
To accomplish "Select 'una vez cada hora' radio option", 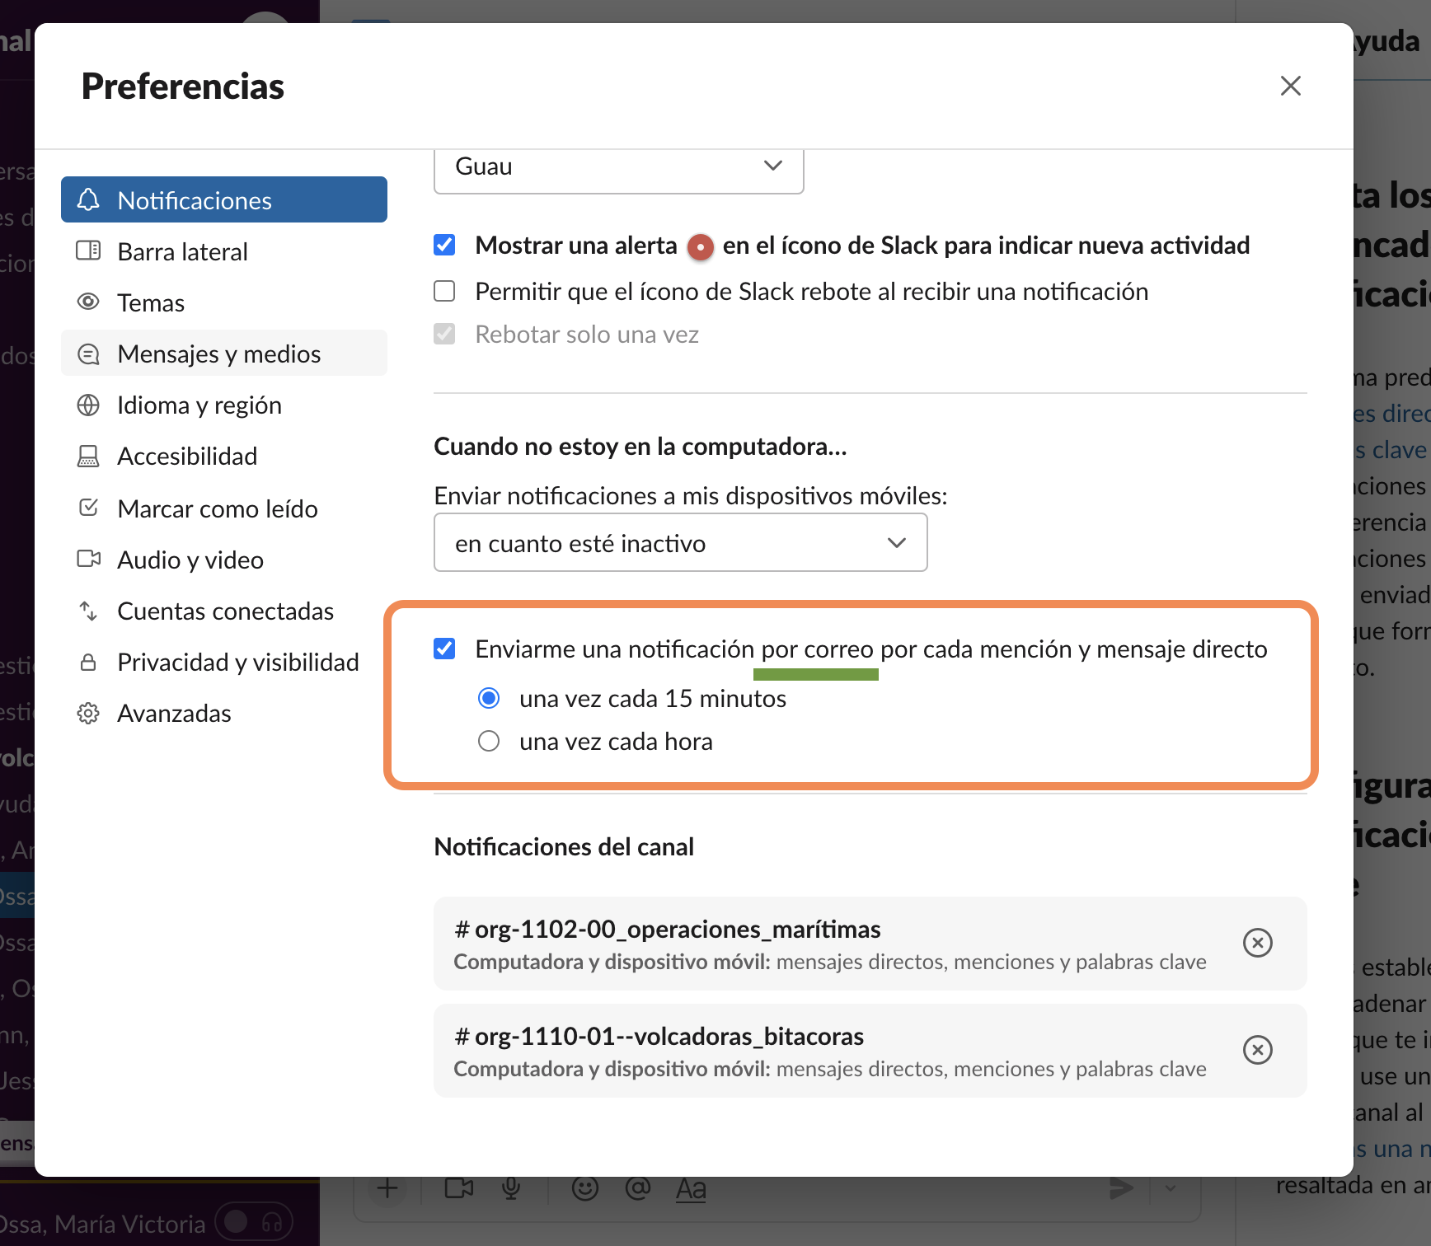I will [x=489, y=741].
